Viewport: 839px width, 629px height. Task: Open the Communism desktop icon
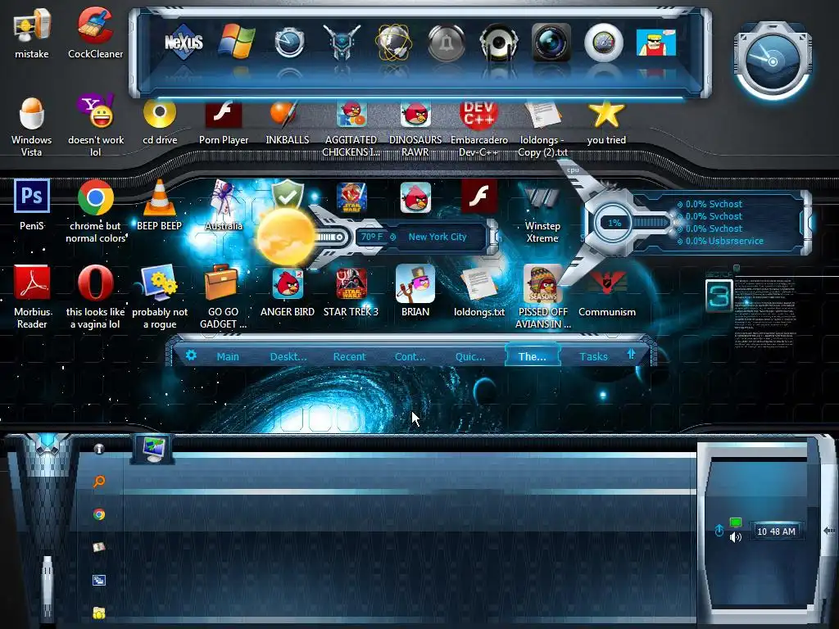pyautogui.click(x=607, y=293)
